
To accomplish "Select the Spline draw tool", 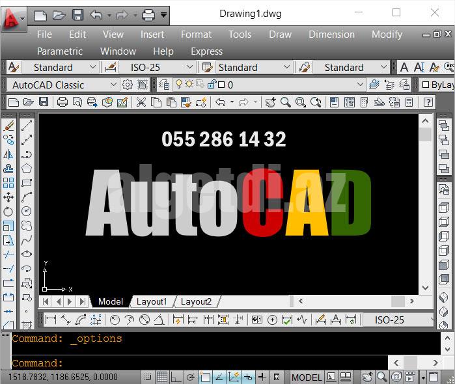I will tap(27, 240).
